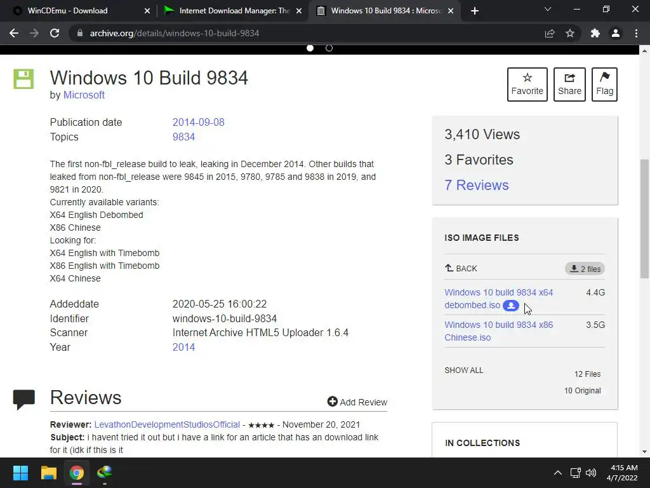Screen dimensions: 650x488
Task: Click the 3.5G file size
Action: (595, 325)
